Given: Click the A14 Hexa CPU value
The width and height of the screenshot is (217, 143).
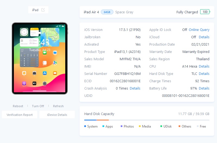Looking at the screenshot, I should (x=190, y=66).
